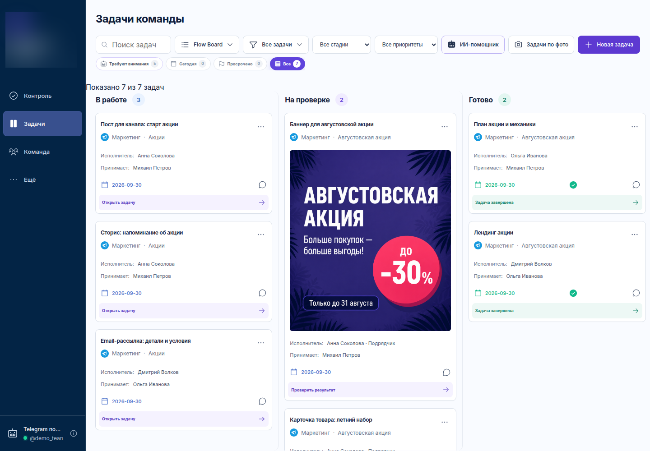650x451 pixels.
Task: Open more menu for 'Сторис: напоминание об акции'
Action: point(261,235)
